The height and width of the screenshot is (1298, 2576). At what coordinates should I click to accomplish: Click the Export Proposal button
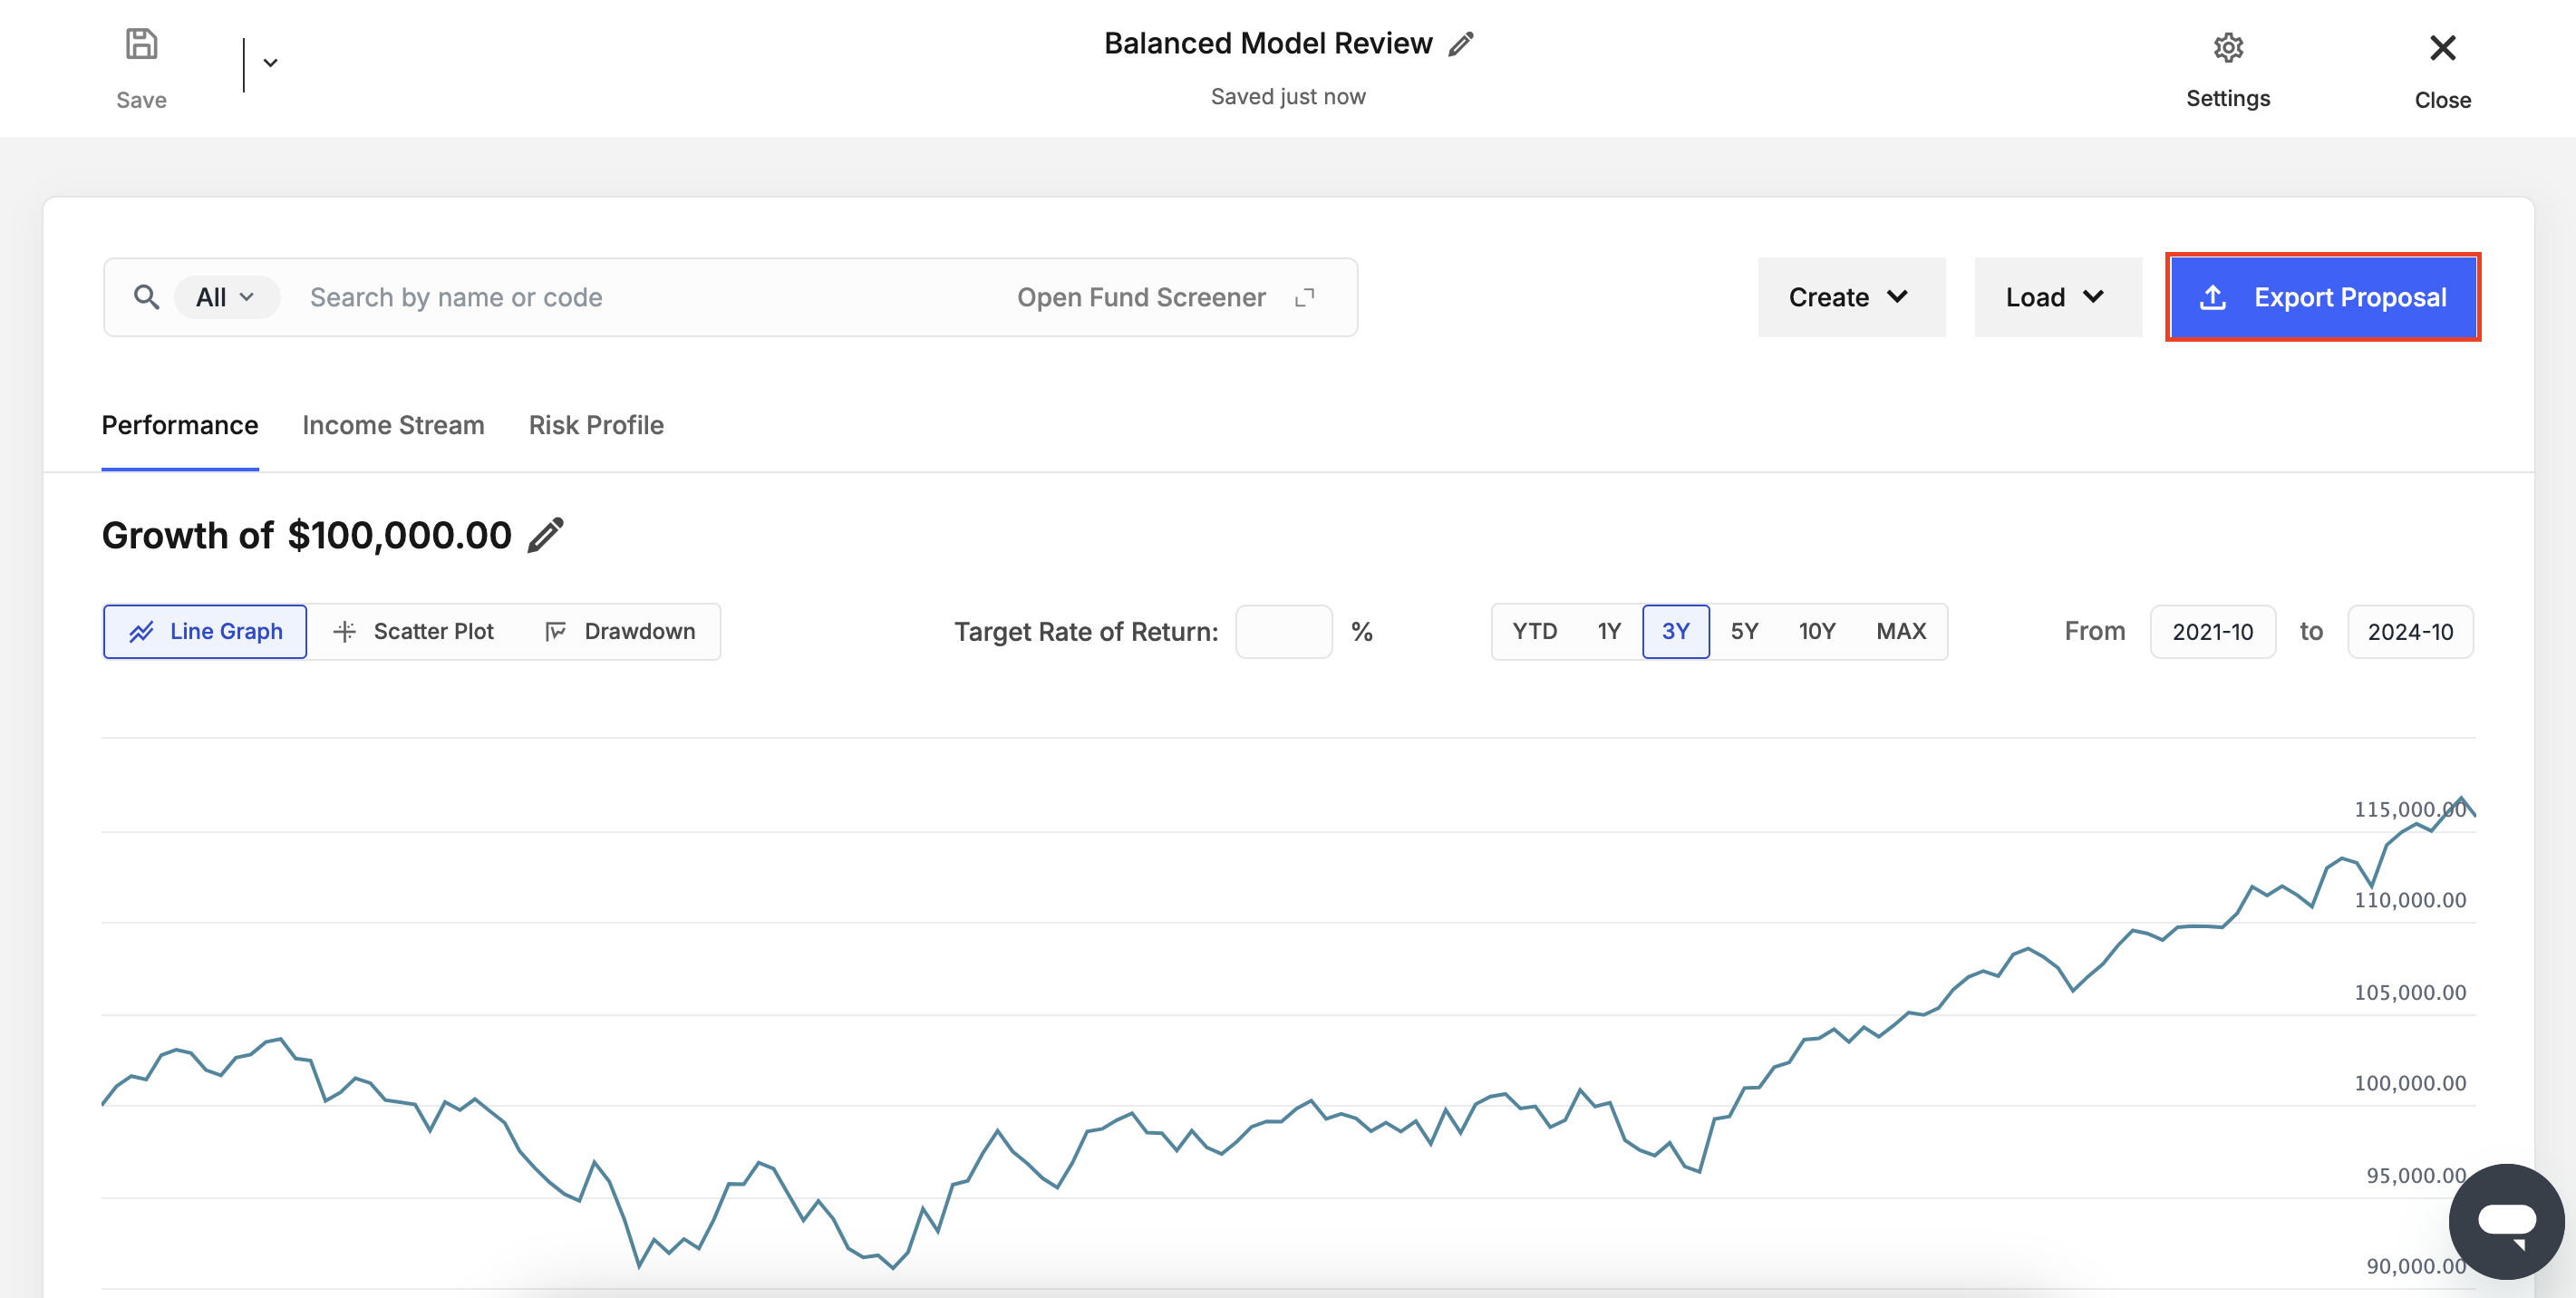pyautogui.click(x=2322, y=297)
